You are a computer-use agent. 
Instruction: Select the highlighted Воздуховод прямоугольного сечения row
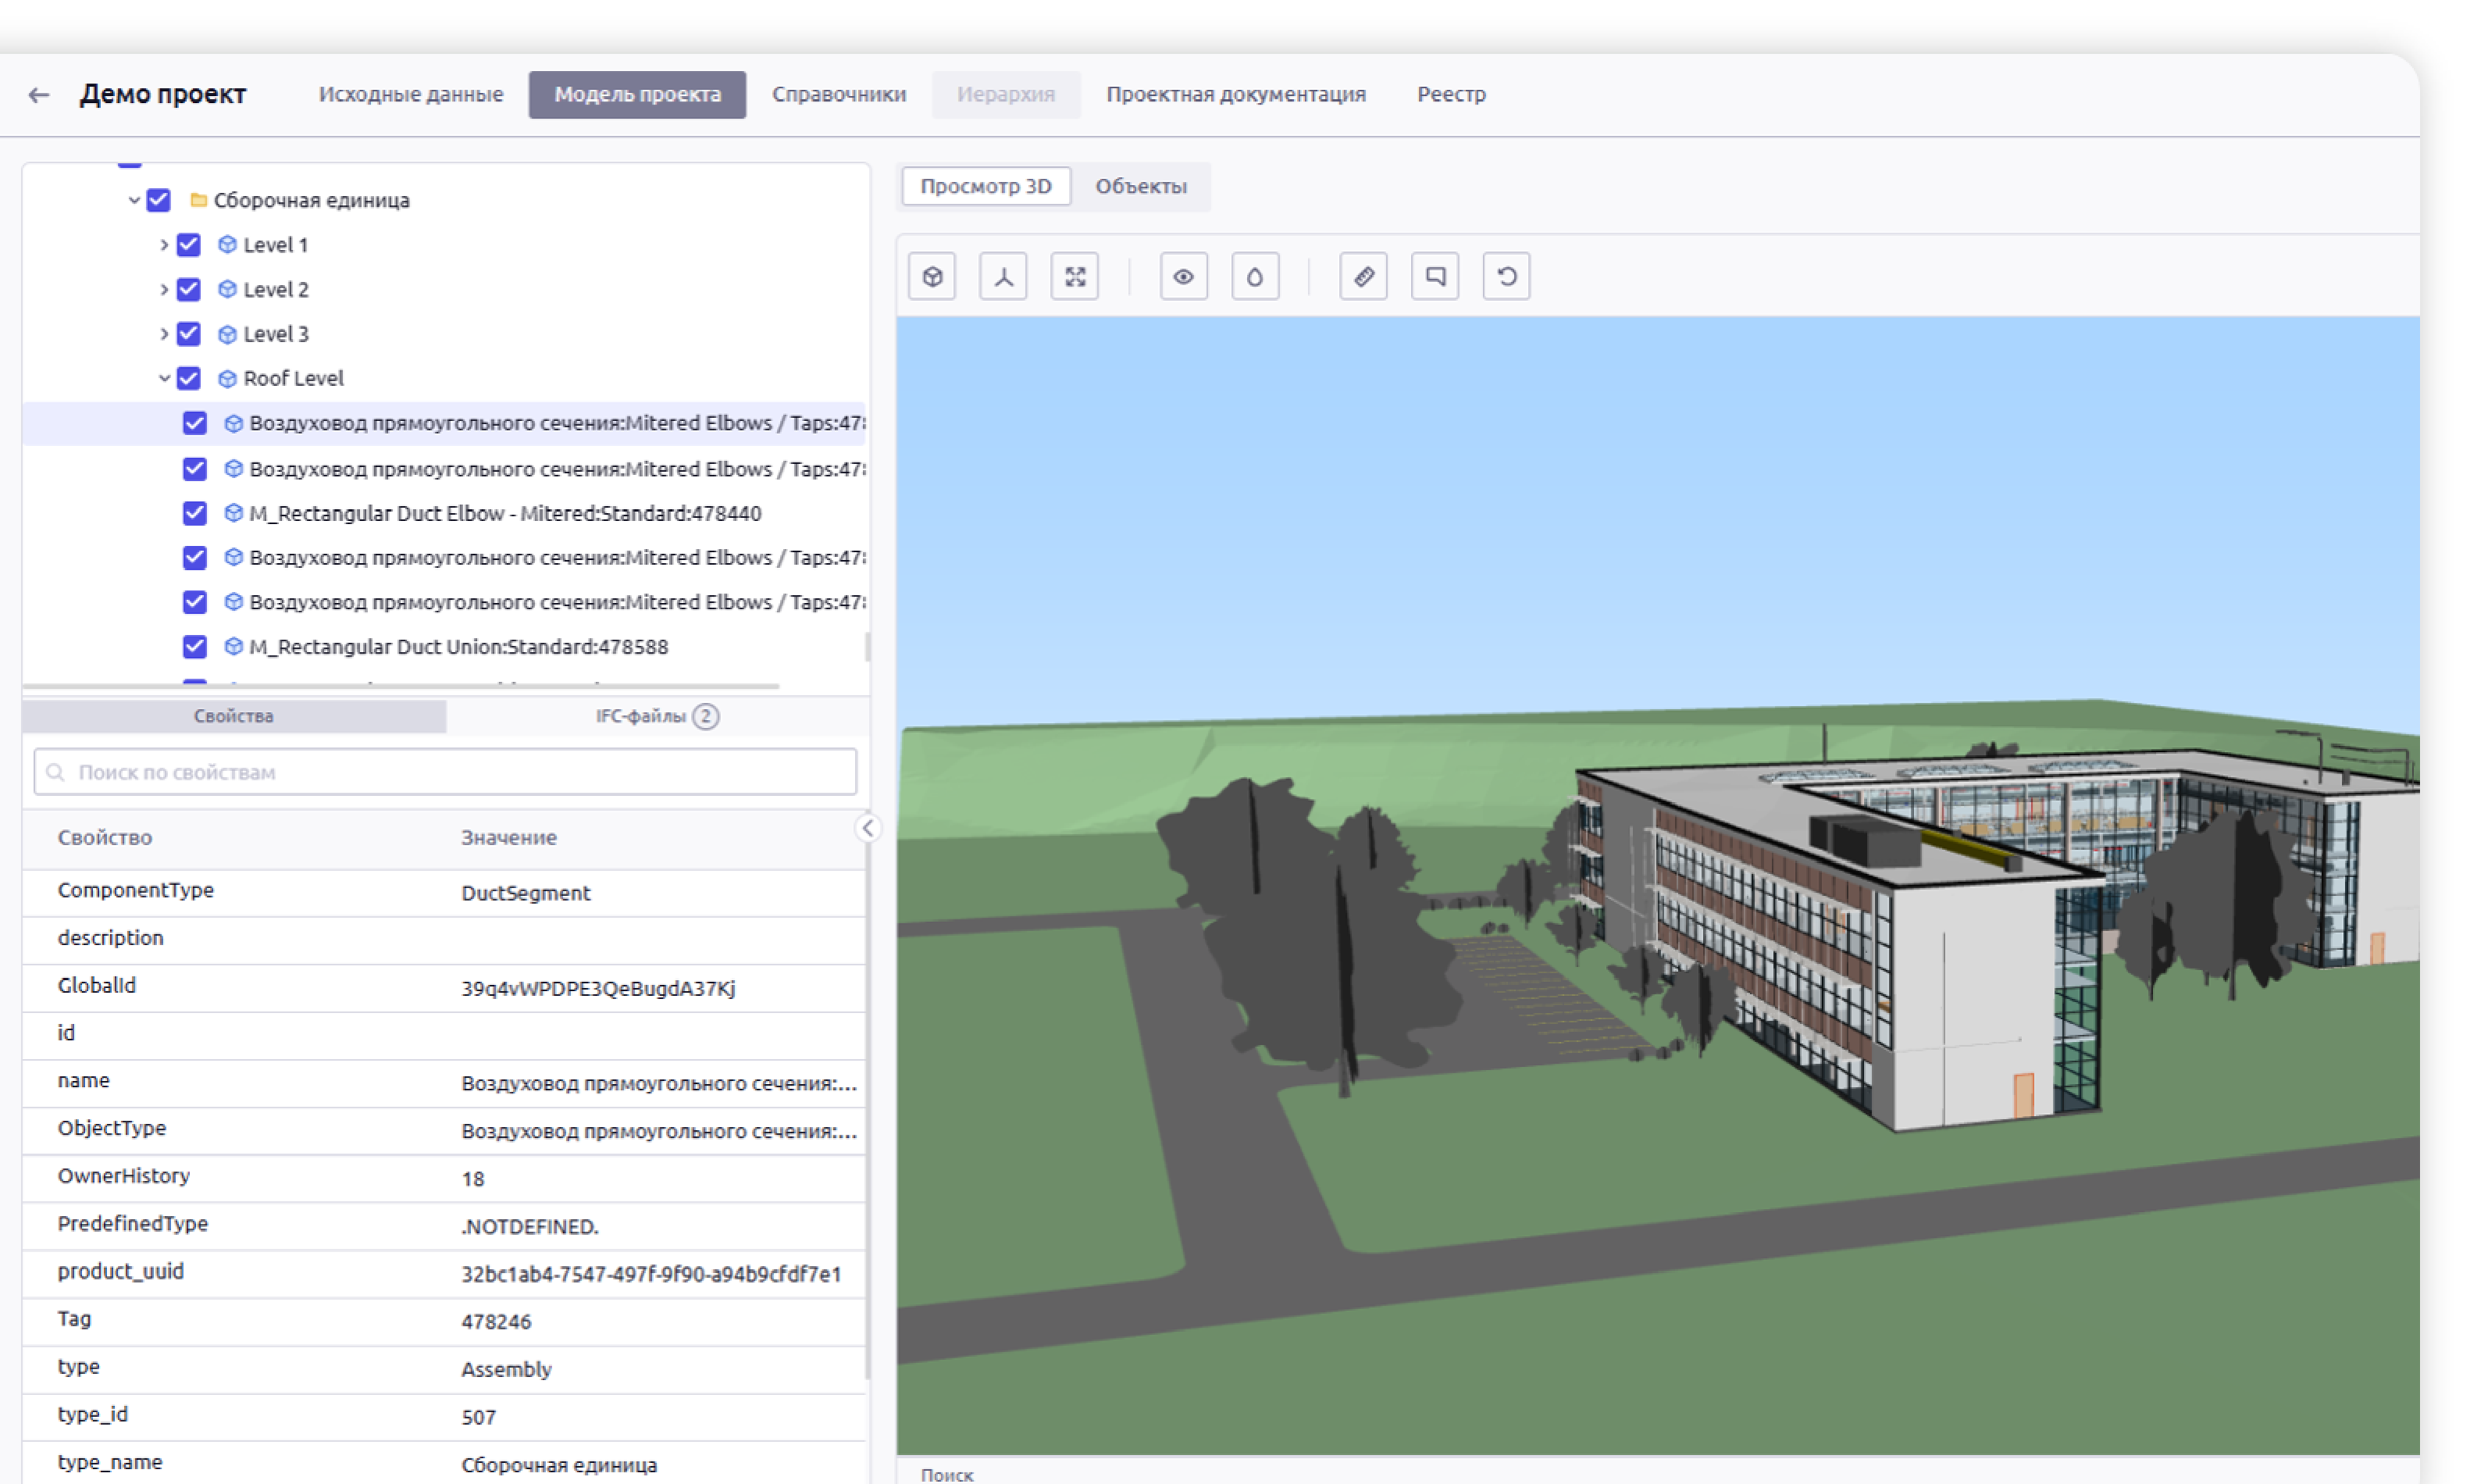click(x=444, y=423)
